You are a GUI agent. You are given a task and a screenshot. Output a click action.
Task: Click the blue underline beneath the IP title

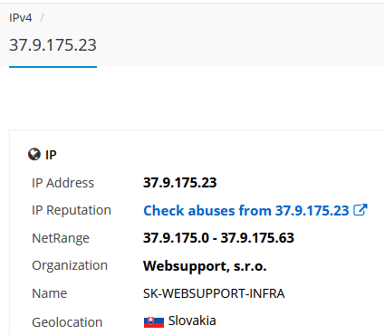[53, 67]
